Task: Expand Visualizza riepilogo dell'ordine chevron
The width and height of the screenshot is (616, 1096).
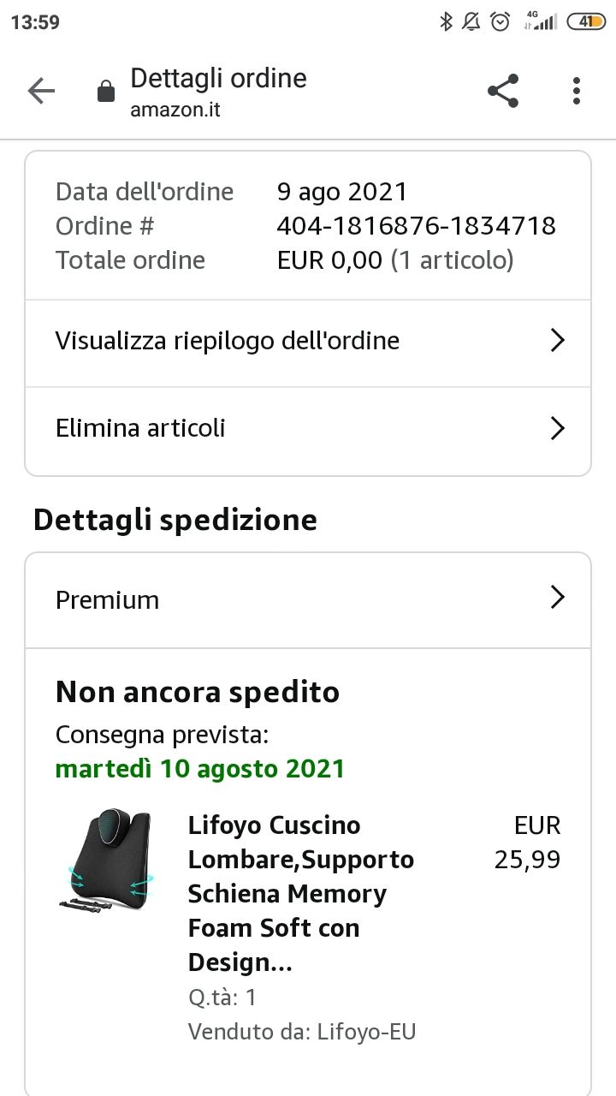Action: [558, 341]
